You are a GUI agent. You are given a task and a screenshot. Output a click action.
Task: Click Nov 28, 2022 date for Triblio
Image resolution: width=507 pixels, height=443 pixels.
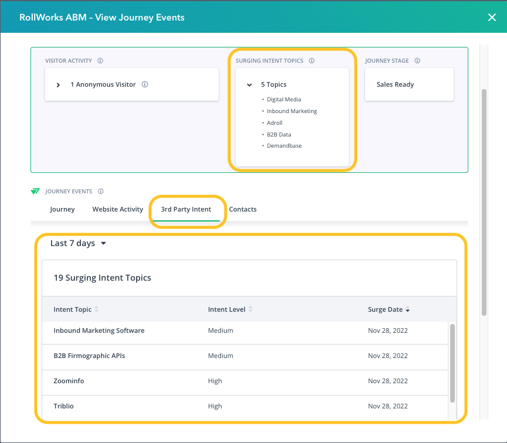tap(387, 406)
